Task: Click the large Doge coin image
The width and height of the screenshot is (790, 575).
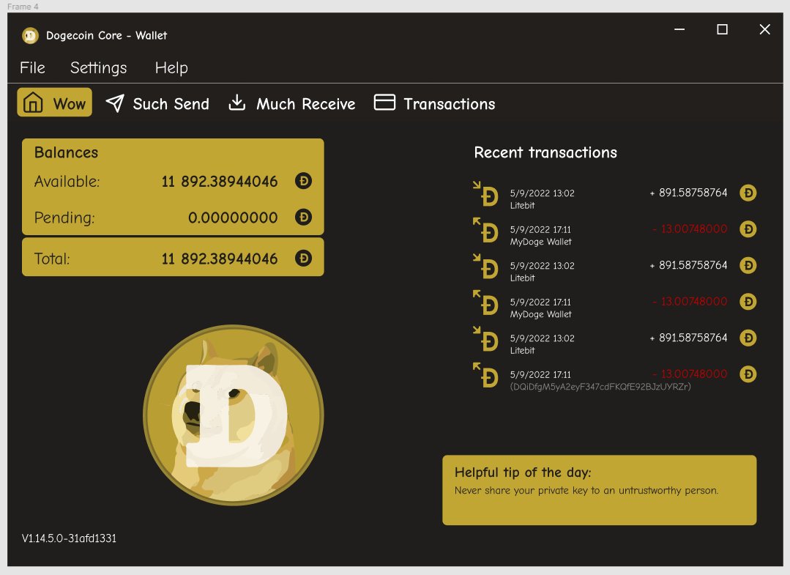Action: pyautogui.click(x=234, y=415)
